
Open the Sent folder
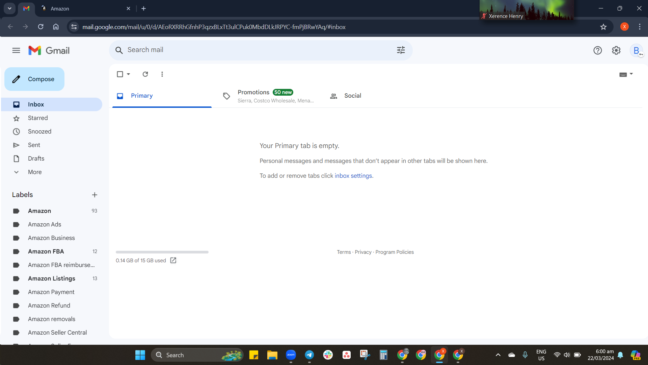click(x=51, y=145)
